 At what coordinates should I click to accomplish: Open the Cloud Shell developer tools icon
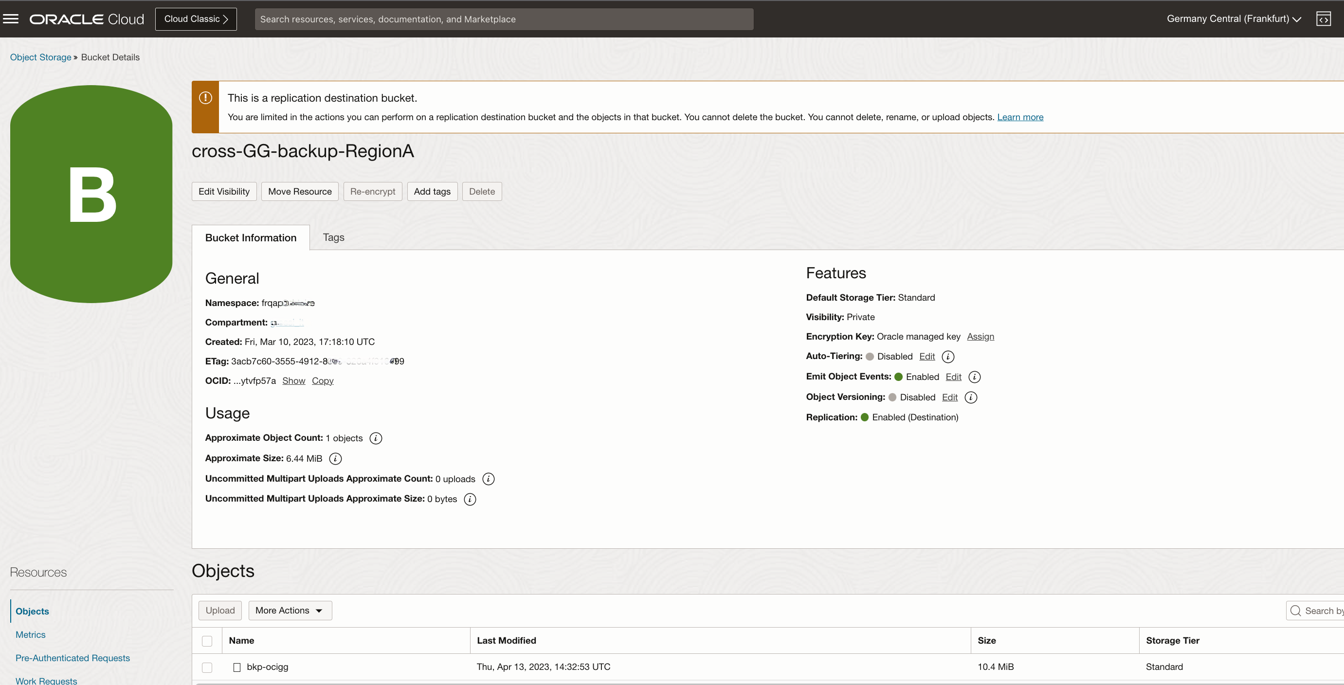[1323, 19]
